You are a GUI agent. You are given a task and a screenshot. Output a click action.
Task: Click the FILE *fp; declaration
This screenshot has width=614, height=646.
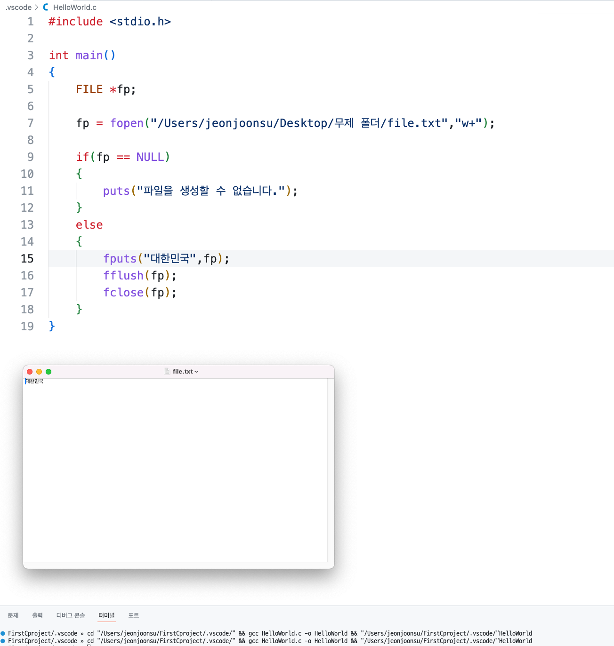106,89
